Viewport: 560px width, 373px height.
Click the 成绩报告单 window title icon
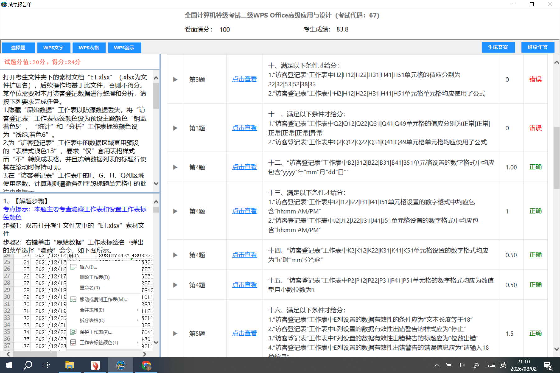(x=4, y=4)
